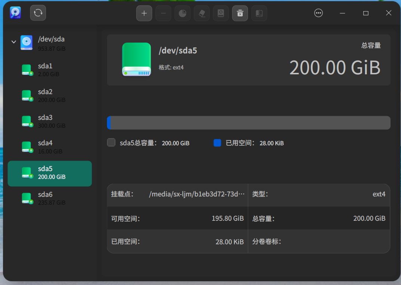Click the green sda5 drive thumbnail

point(136,59)
